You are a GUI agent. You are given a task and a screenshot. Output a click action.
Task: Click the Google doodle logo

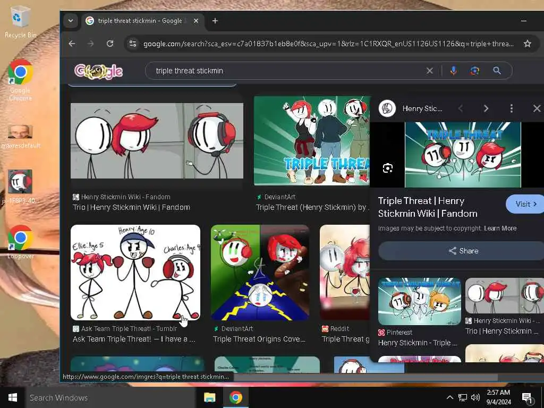click(x=98, y=72)
